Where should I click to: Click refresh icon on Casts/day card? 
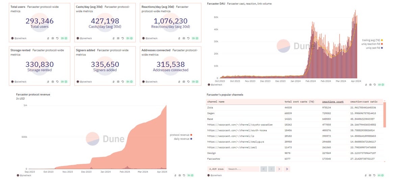(123, 38)
